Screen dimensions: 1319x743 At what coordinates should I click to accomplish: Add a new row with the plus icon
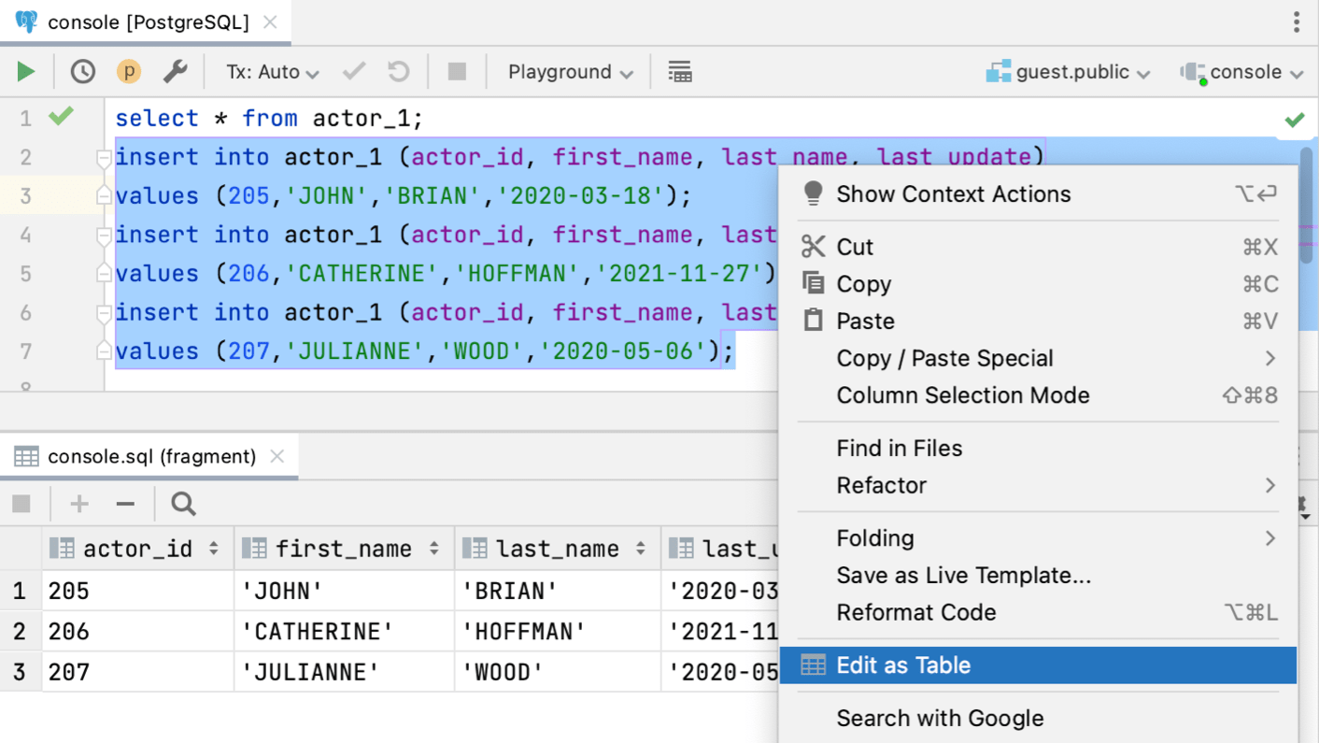[x=78, y=504]
